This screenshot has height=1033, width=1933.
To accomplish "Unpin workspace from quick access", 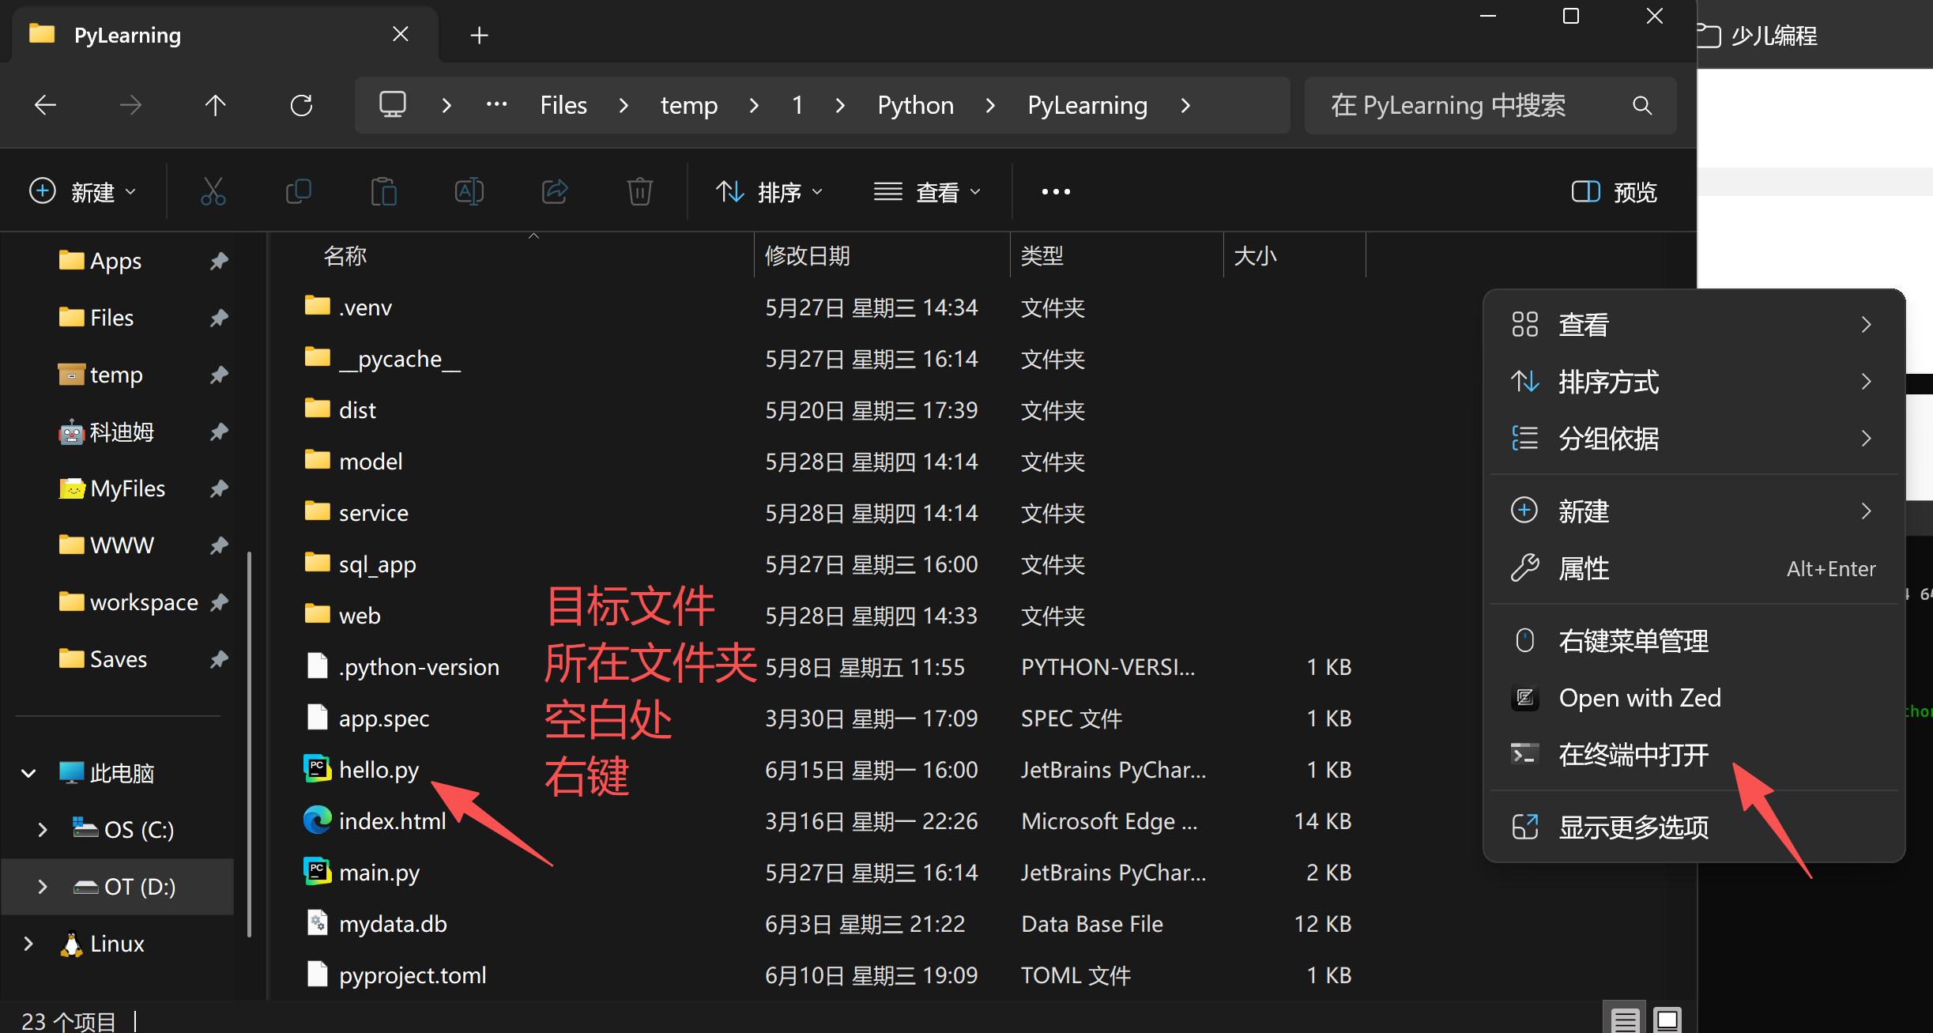I will tap(219, 602).
